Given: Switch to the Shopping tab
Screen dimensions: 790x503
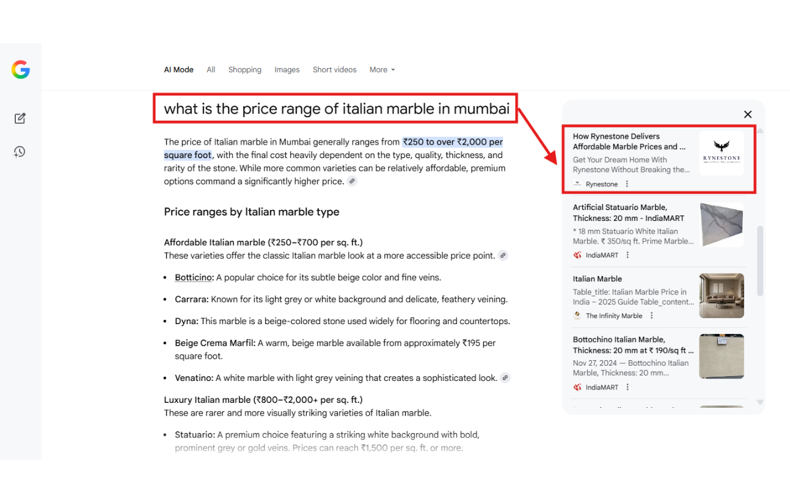Looking at the screenshot, I should (x=244, y=70).
